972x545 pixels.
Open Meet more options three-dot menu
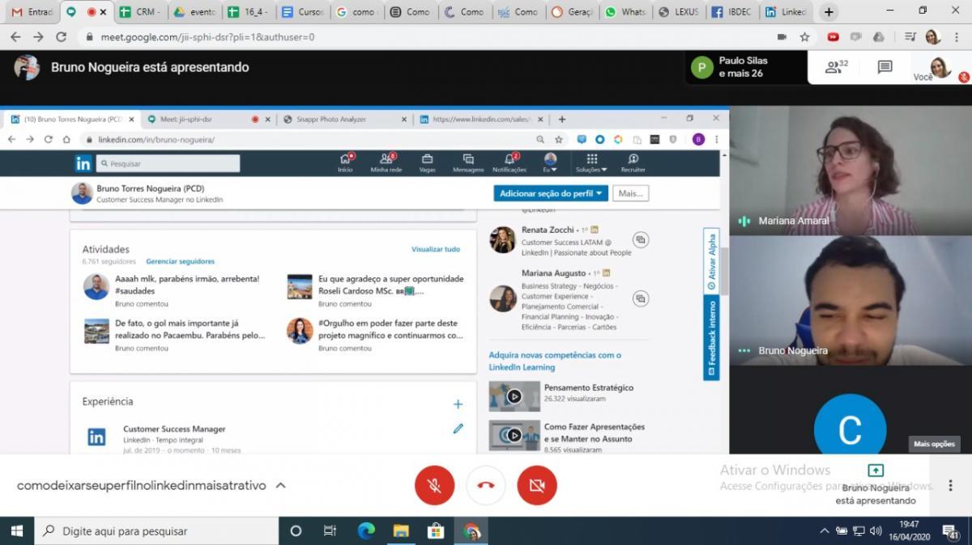point(951,486)
